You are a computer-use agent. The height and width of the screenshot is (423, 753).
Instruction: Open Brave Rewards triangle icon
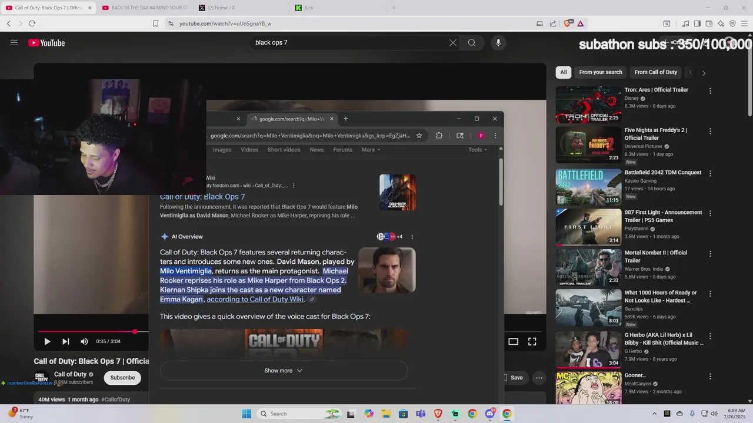[581, 23]
